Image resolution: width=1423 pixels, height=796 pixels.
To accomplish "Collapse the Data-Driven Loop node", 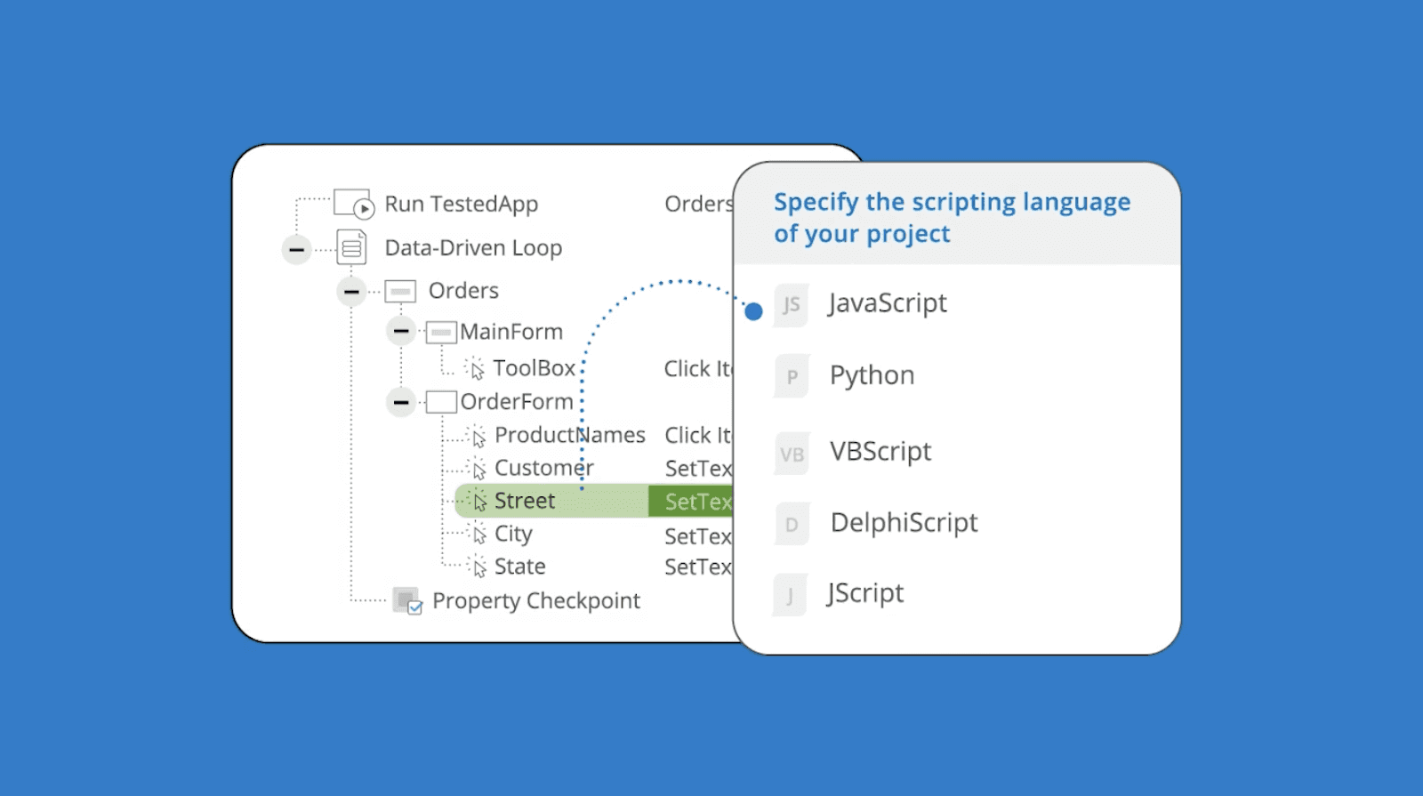I will [296, 250].
